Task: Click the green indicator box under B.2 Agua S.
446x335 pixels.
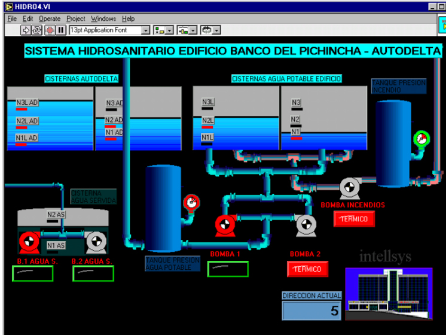Action: 93,273
